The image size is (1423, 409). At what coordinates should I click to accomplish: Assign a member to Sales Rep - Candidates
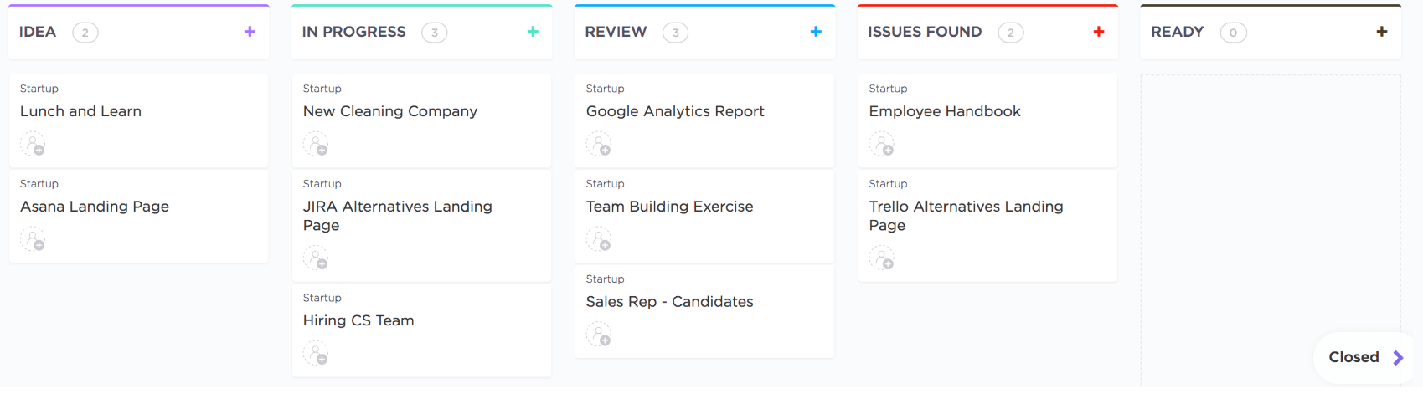tap(599, 335)
